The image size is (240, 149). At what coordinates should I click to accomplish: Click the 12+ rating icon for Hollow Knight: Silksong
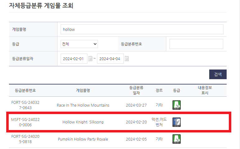pyautogui.click(x=176, y=122)
